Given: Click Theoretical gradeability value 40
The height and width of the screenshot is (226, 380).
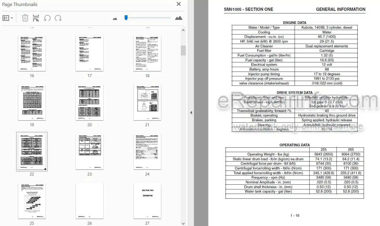Looking at the screenshot, I should [x=327, y=111].
